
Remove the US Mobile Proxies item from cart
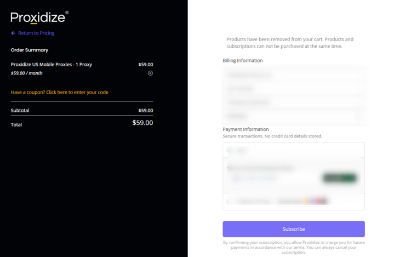[x=150, y=73]
